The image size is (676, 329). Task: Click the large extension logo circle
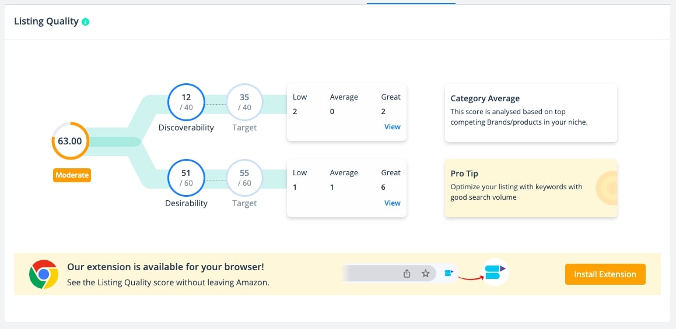[495, 272]
